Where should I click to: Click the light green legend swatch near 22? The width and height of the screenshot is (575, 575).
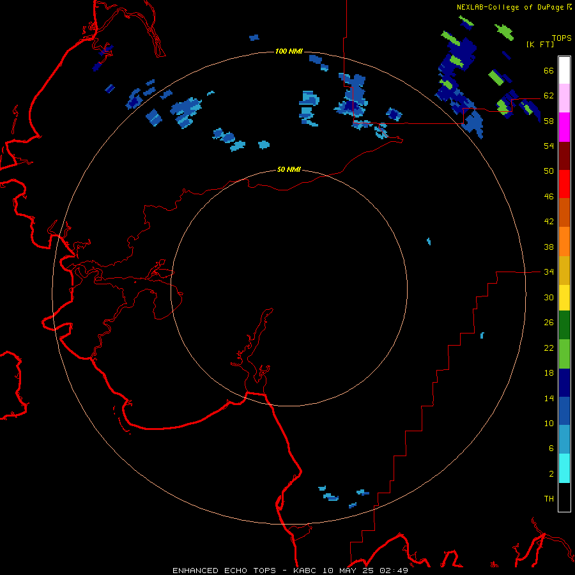pos(564,354)
